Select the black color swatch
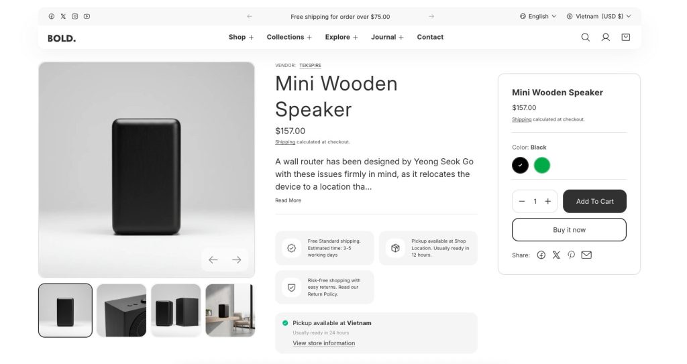 (520, 165)
